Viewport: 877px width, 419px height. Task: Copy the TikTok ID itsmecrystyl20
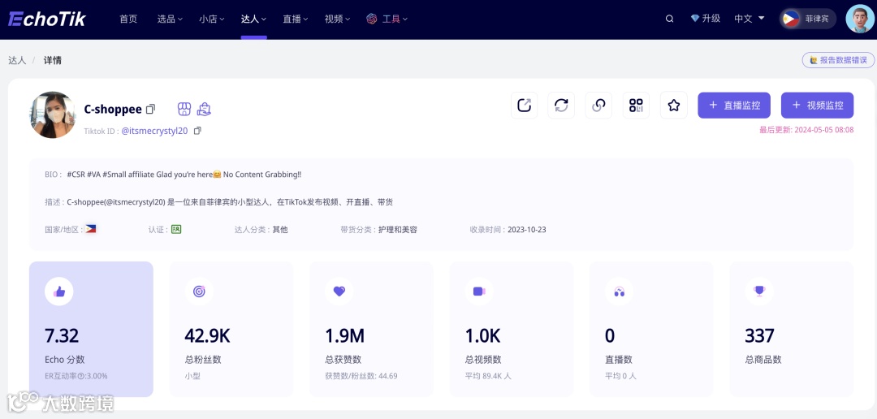pyautogui.click(x=197, y=131)
